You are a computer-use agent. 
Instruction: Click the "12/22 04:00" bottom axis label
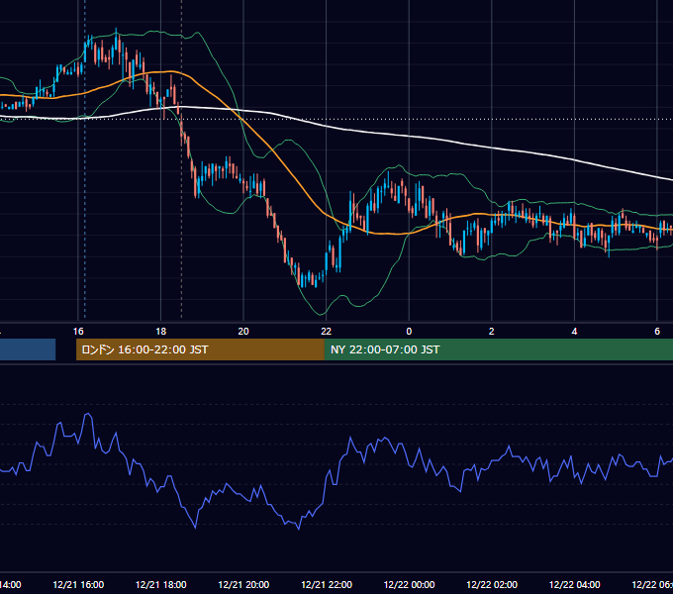(575, 584)
